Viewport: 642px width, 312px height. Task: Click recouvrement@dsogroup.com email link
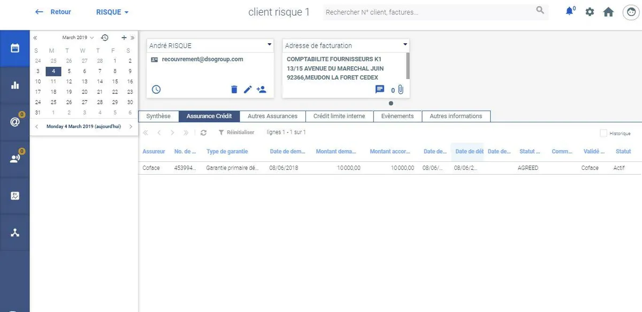pos(202,59)
